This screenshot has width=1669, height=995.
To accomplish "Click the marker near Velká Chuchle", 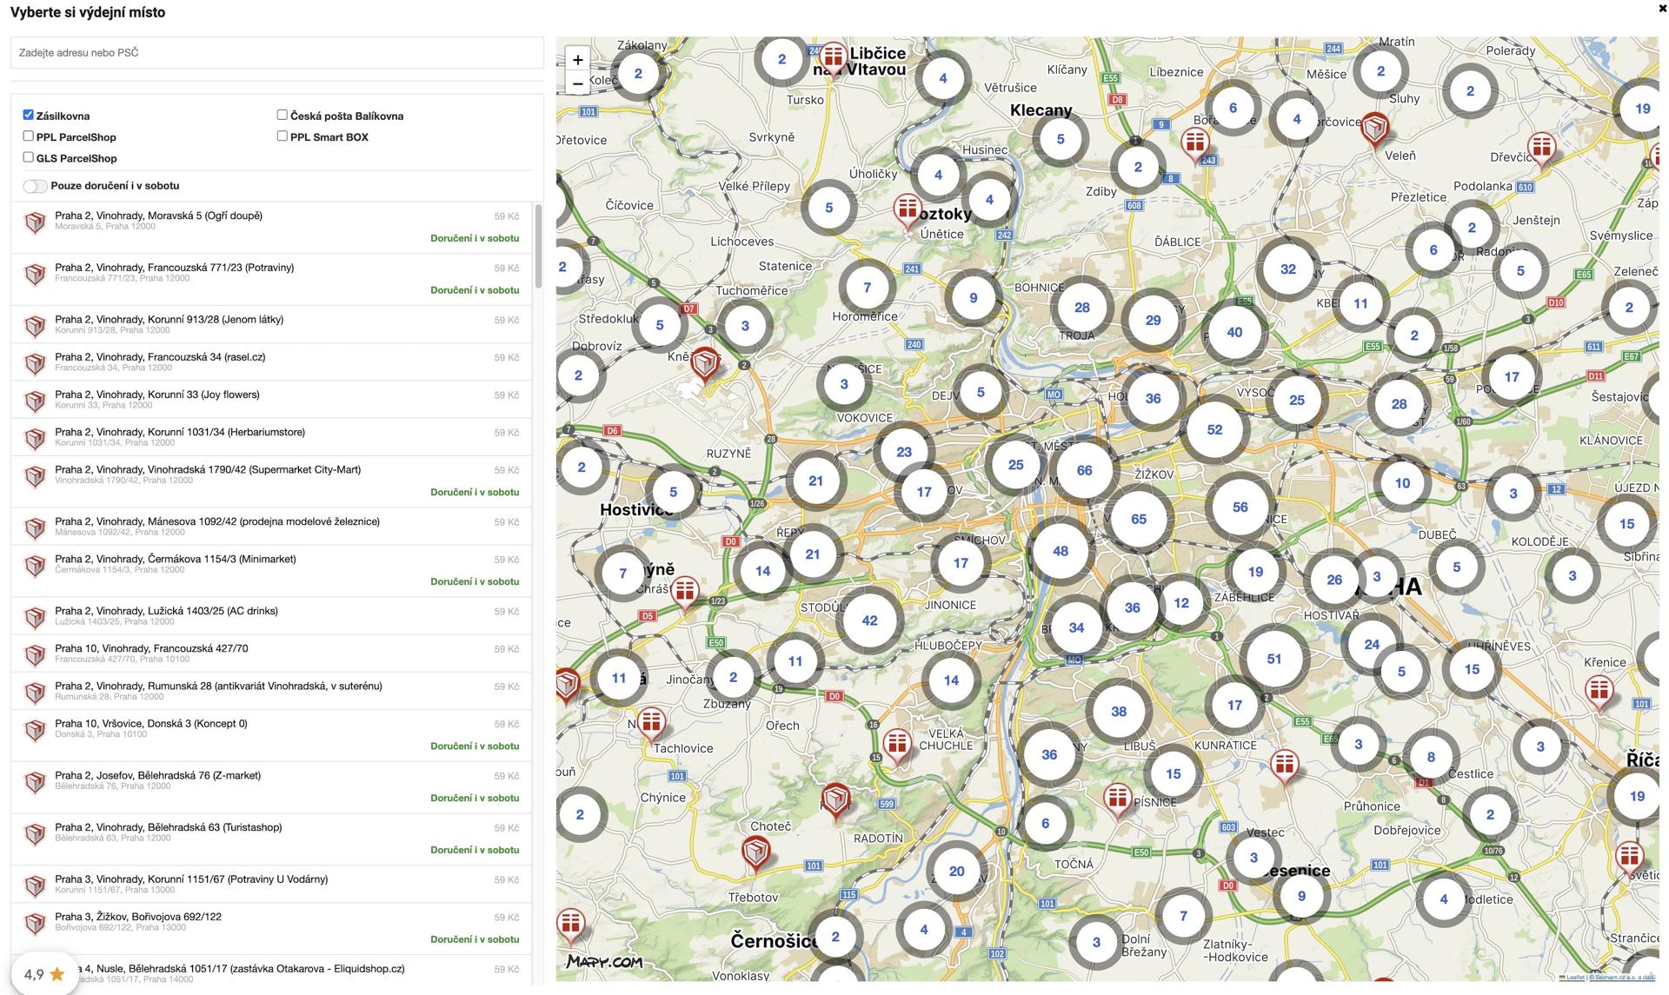I will [896, 744].
